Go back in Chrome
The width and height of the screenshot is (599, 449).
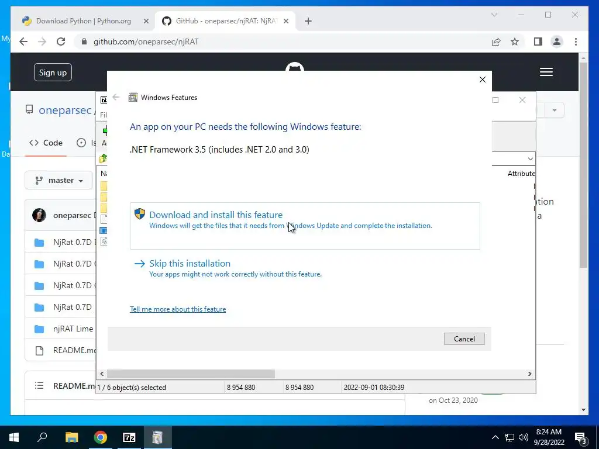(23, 42)
